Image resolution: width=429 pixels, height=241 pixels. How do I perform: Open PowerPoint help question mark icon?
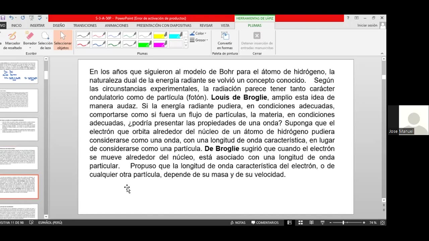click(x=348, y=18)
